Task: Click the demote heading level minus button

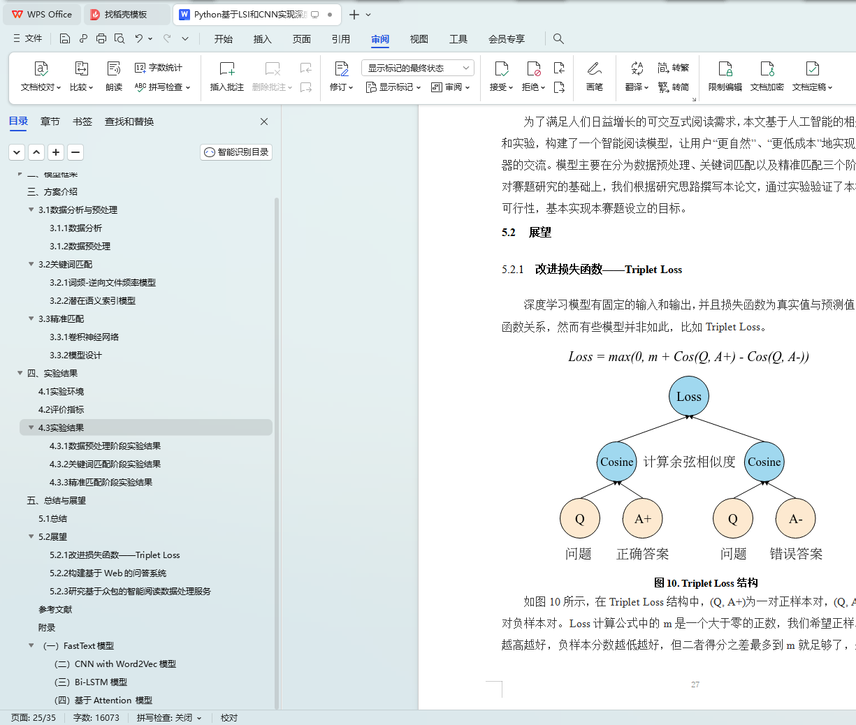Action: pos(75,152)
